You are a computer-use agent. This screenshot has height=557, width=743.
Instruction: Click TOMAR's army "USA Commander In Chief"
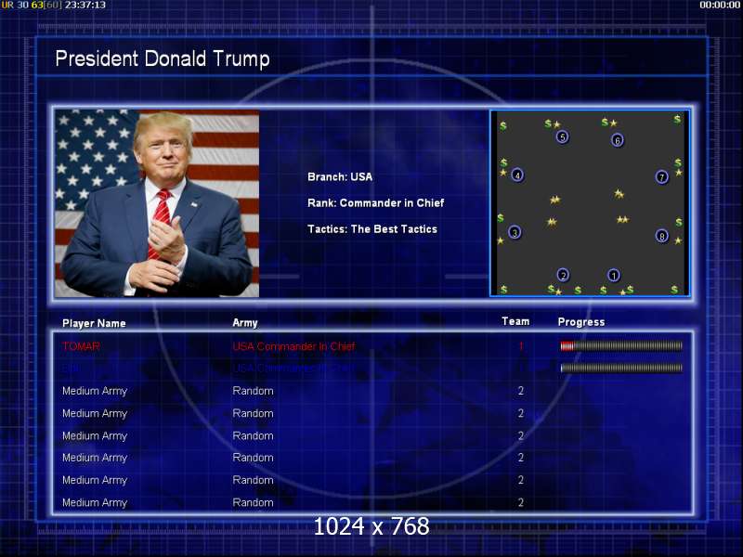point(293,346)
